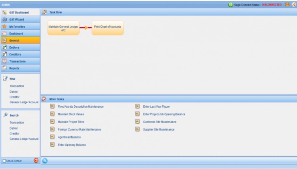297x169 pixels.
Task: Click icon beside Fixed Assets Description Maintenance
Action: coord(52,106)
